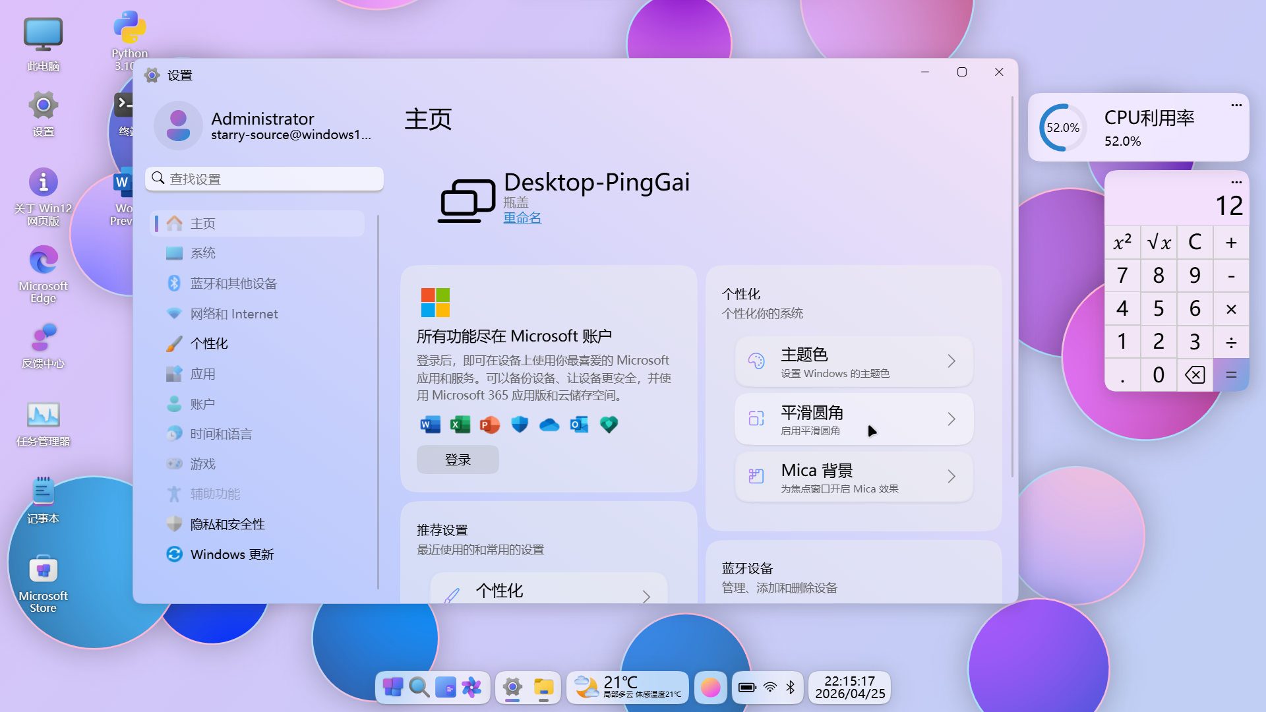Click calculator backspace button
Viewport: 1266px width, 712px height.
(x=1195, y=374)
